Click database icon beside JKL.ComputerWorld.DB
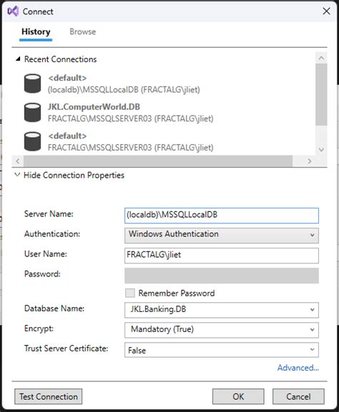339x412 pixels. (33, 112)
